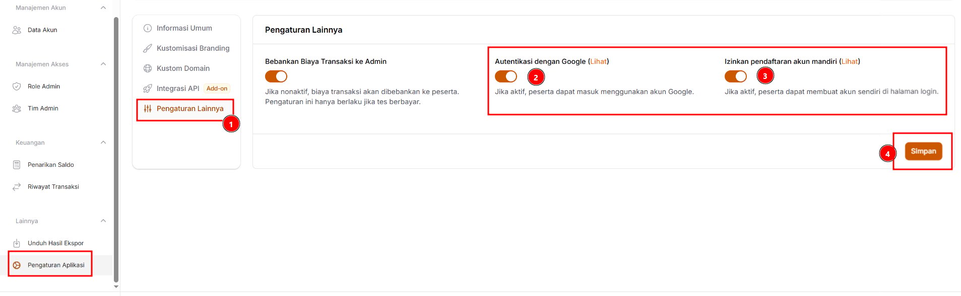Viewport: 961px width, 296px height.
Task: Click Lihat link for Google authentication
Action: 599,61
